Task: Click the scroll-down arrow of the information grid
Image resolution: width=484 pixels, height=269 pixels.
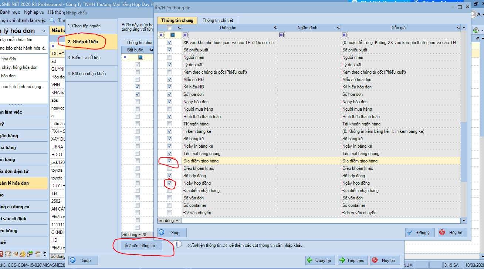Action: point(464,221)
